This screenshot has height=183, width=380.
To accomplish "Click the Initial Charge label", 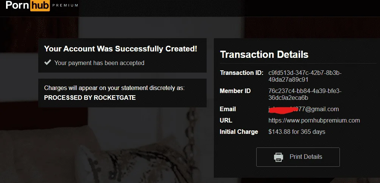I will coord(239,132).
